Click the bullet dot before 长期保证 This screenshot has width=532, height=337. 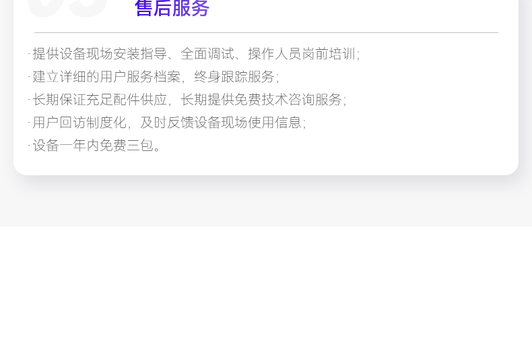pos(30,100)
